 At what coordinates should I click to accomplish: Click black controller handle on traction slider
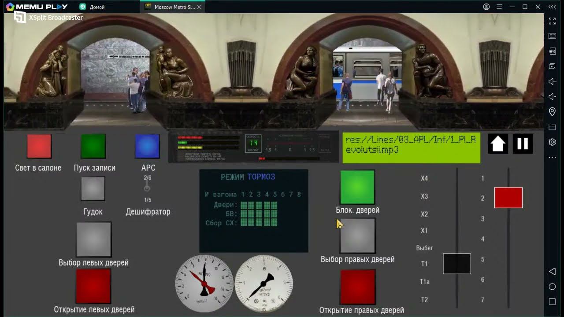click(x=457, y=264)
